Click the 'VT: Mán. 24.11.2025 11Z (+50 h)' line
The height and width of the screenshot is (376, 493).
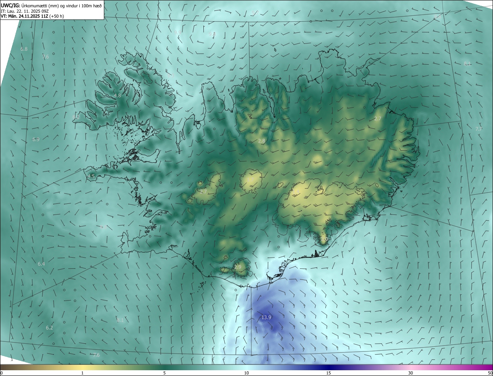[32, 16]
